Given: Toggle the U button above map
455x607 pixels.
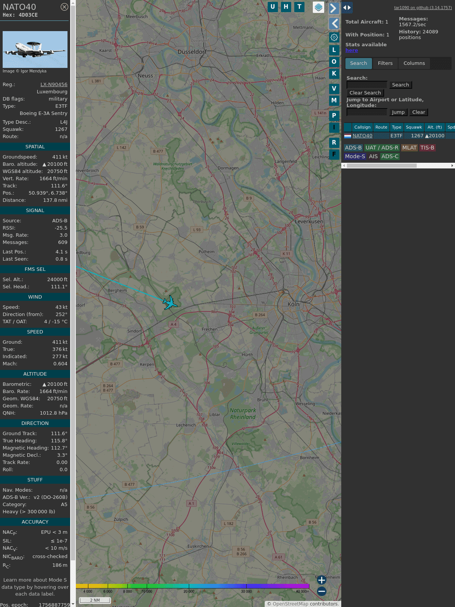Looking at the screenshot, I should coord(273,7).
